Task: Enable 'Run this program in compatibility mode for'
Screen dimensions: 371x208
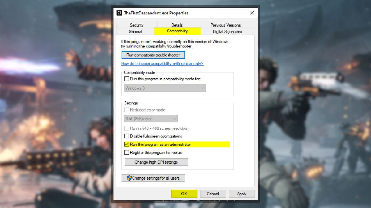Action: [126, 79]
